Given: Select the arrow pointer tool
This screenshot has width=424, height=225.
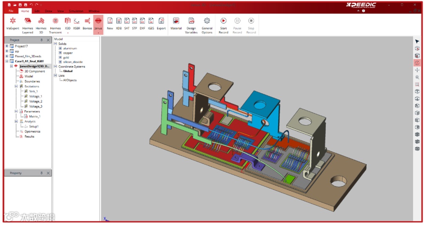Looking at the screenshot, I should point(417,41).
